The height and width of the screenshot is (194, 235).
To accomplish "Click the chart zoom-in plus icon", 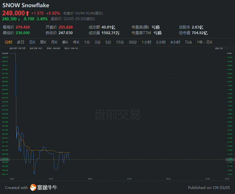I will 232,48.
